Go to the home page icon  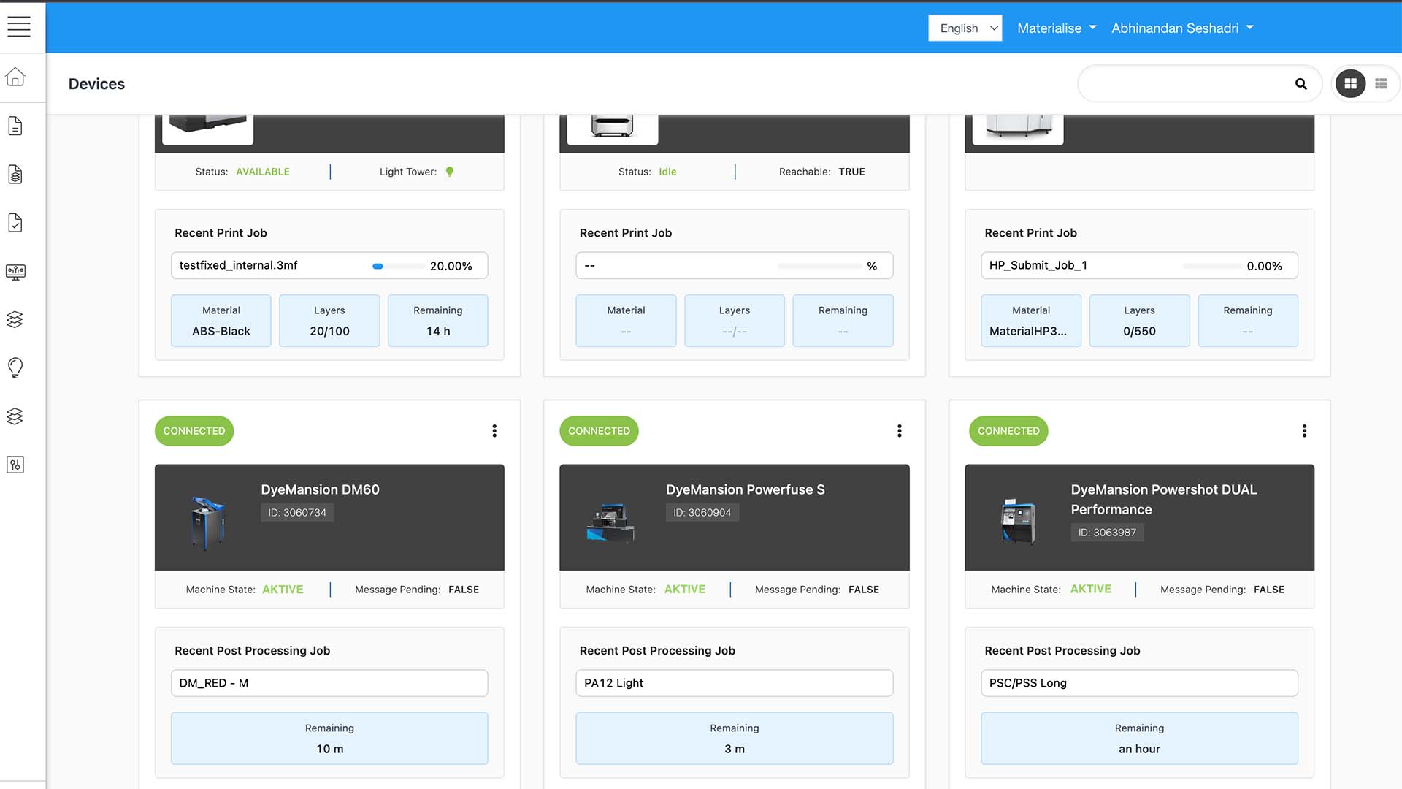pos(15,77)
